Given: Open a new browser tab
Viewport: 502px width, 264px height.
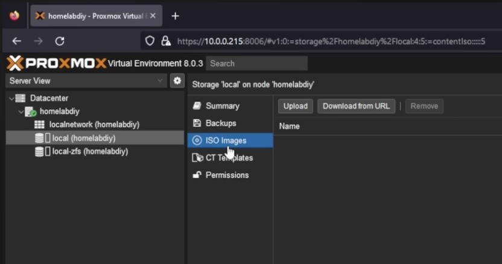Looking at the screenshot, I should click(x=175, y=16).
